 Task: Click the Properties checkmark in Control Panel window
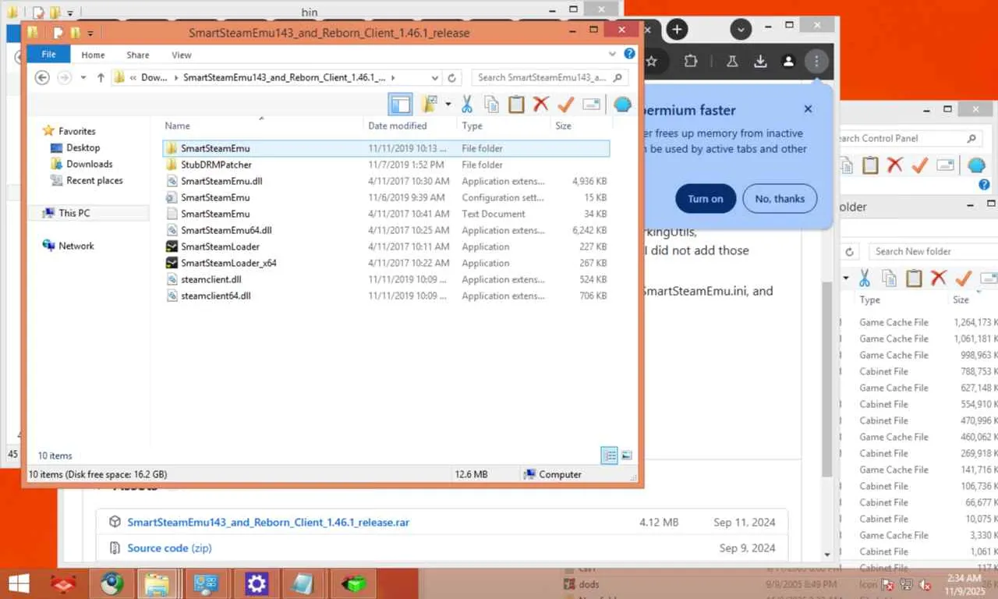coord(919,165)
